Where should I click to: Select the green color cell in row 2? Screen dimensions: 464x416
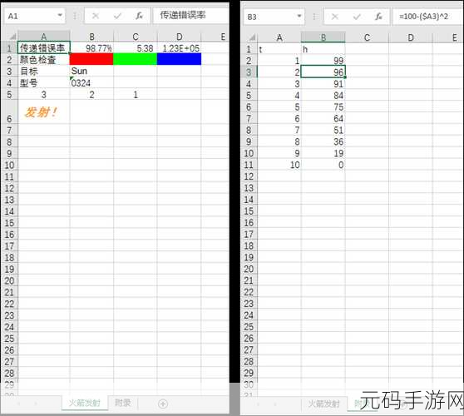136,59
